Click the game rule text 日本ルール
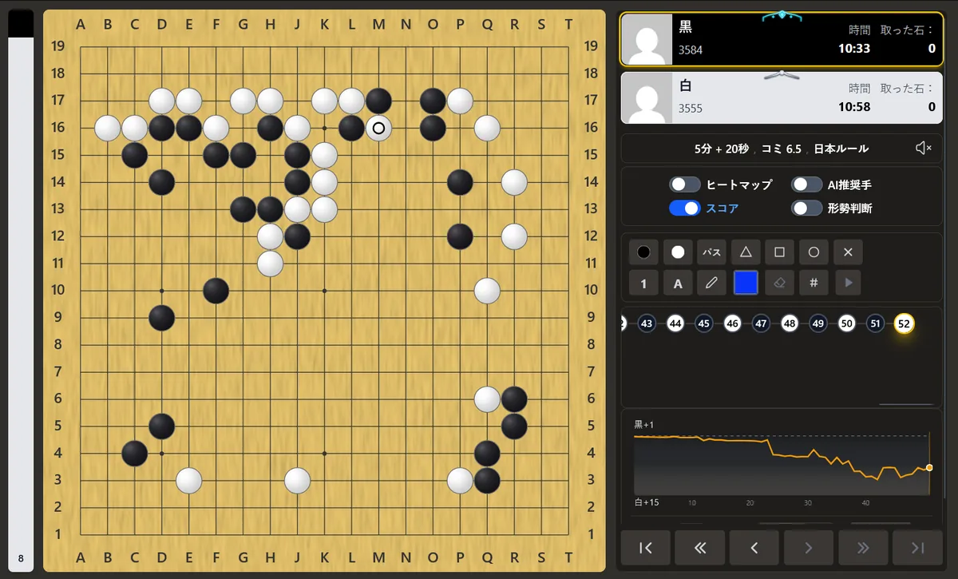The image size is (958, 579). pyautogui.click(x=841, y=149)
